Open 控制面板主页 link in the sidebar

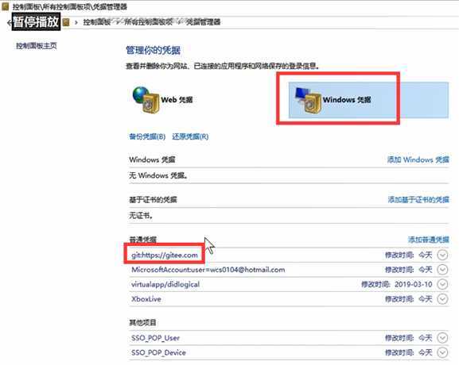(37, 45)
